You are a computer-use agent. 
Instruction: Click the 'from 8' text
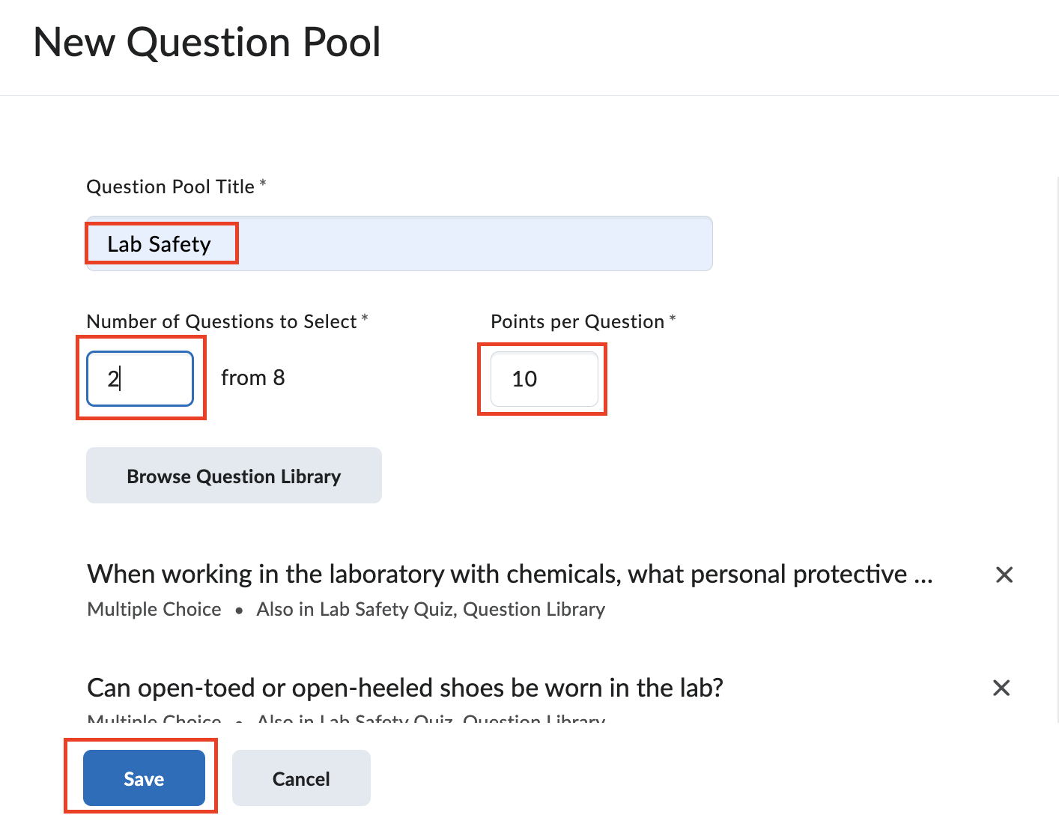252,378
